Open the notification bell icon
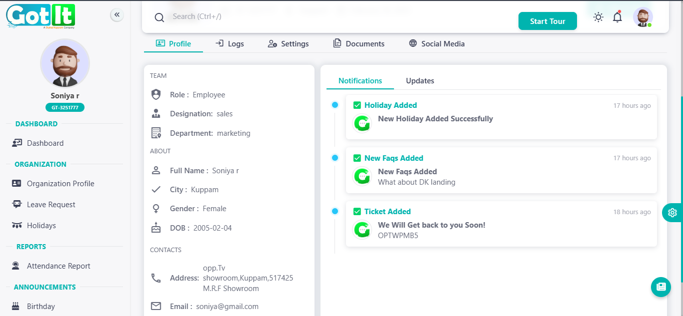This screenshot has height=316, width=683. tap(617, 17)
